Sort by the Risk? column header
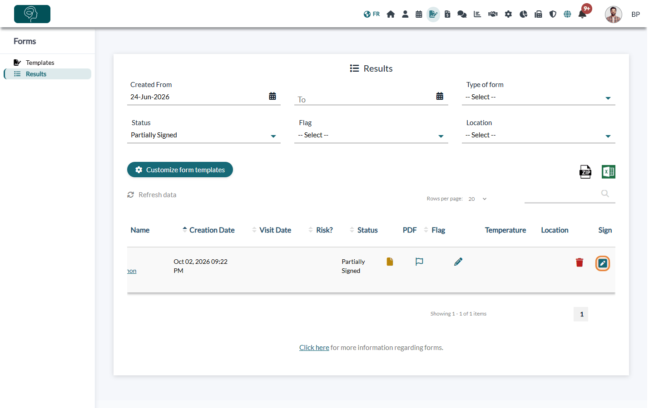Screen dimensions: 654x408 (321, 230)
